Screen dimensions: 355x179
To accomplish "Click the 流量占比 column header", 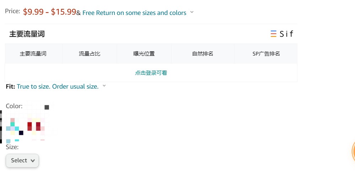I will click(x=89, y=54).
